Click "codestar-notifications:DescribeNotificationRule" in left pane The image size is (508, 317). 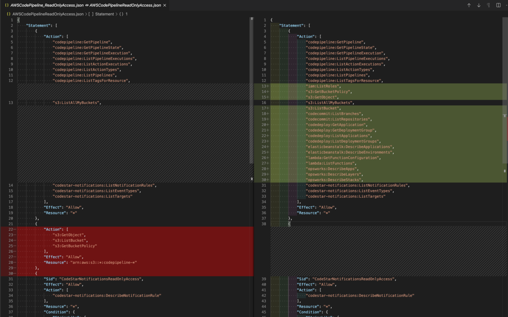click(x=107, y=295)
